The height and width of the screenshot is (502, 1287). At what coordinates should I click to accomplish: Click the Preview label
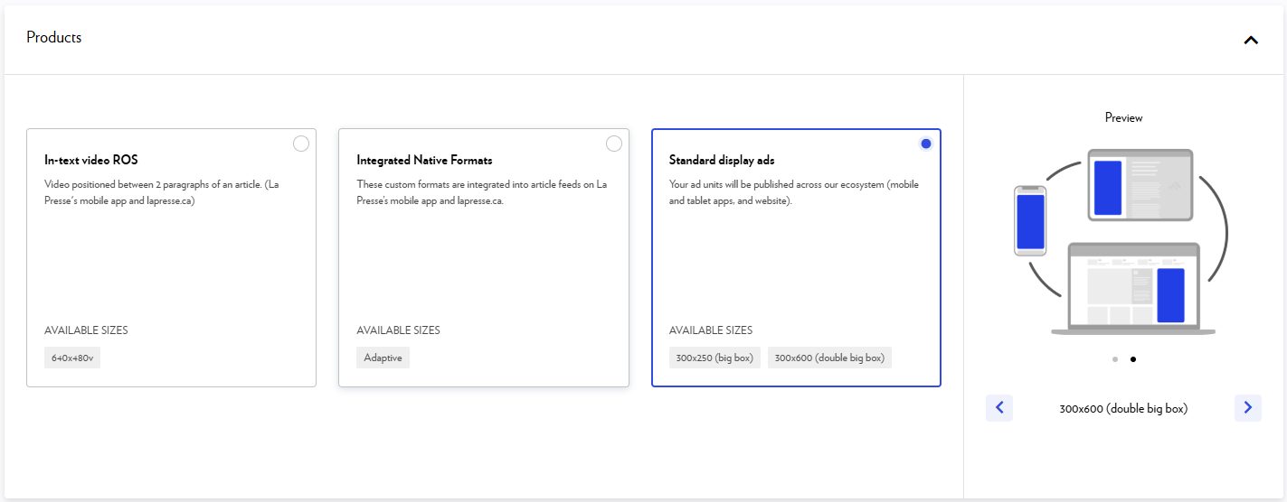(x=1123, y=117)
